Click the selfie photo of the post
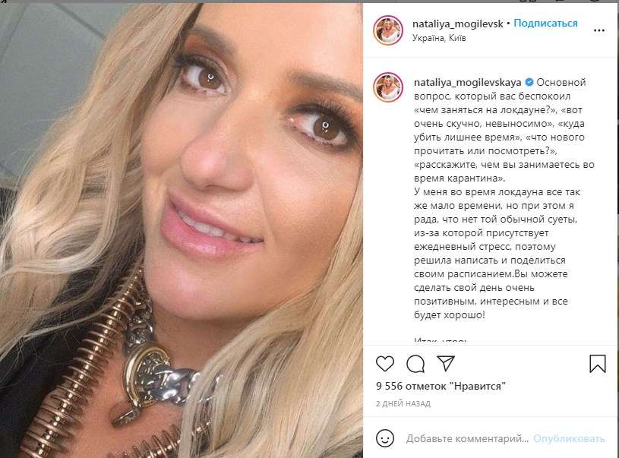 point(182,231)
